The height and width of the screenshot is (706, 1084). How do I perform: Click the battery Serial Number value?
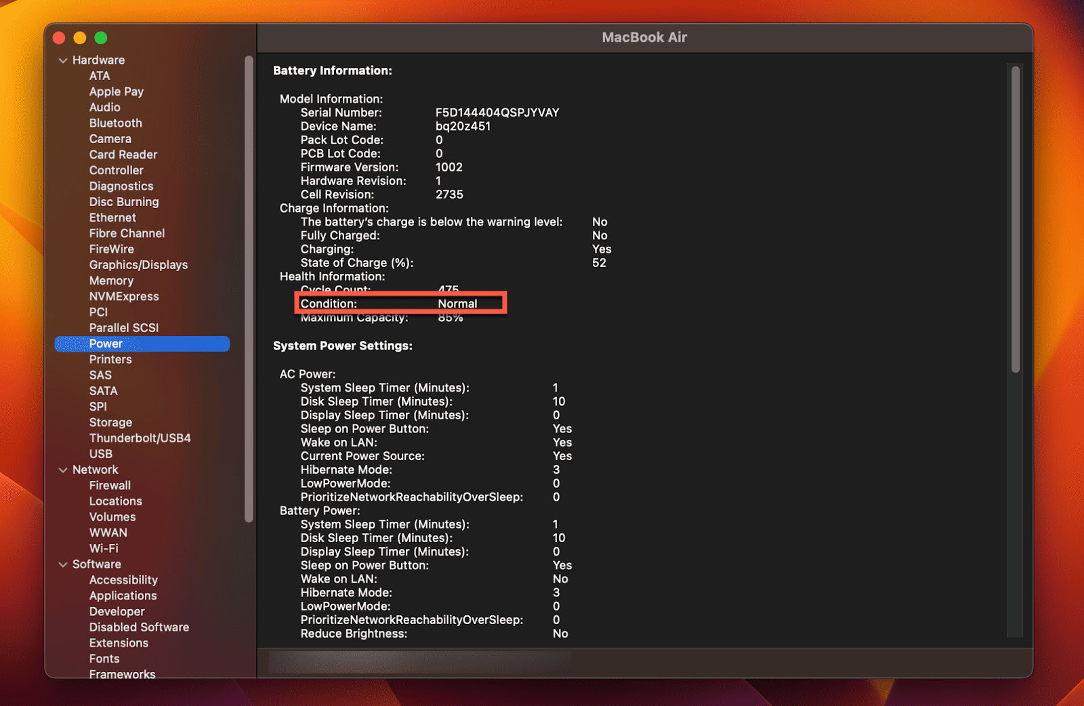coord(497,112)
